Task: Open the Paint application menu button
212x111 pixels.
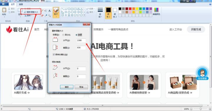Action: click(x=4, y=4)
